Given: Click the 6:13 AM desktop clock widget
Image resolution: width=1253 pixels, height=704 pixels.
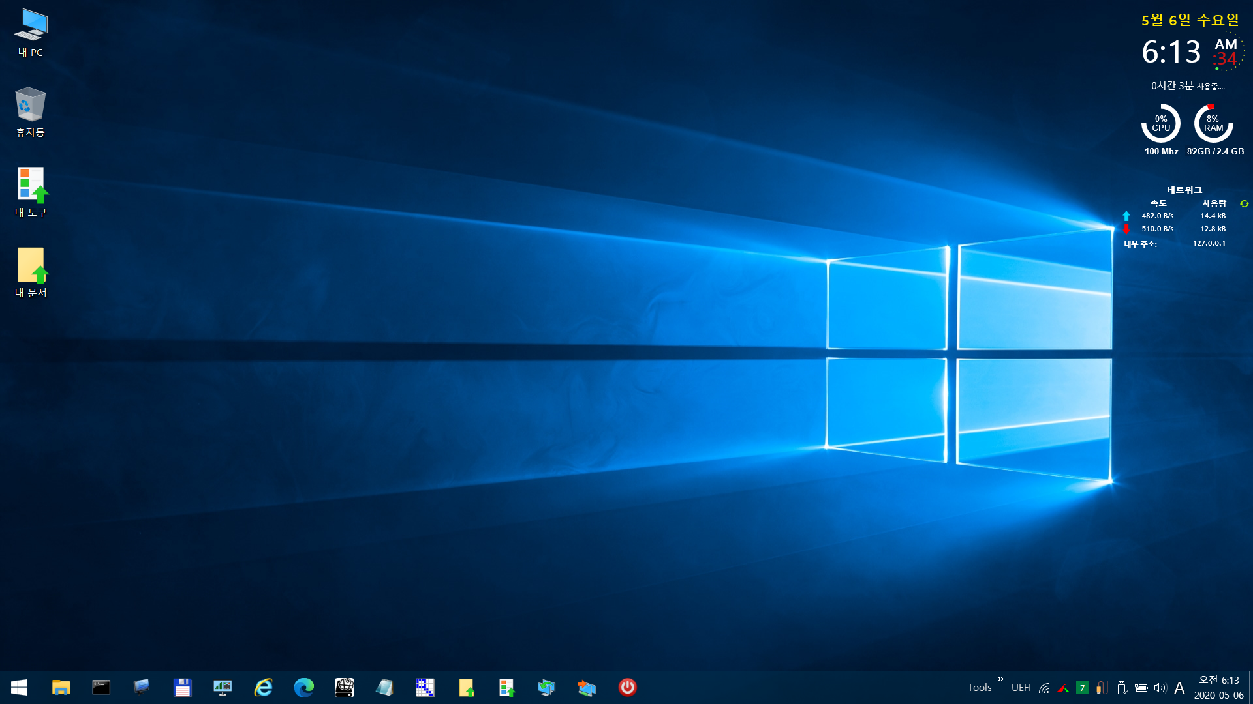Looking at the screenshot, I should (1192, 51).
